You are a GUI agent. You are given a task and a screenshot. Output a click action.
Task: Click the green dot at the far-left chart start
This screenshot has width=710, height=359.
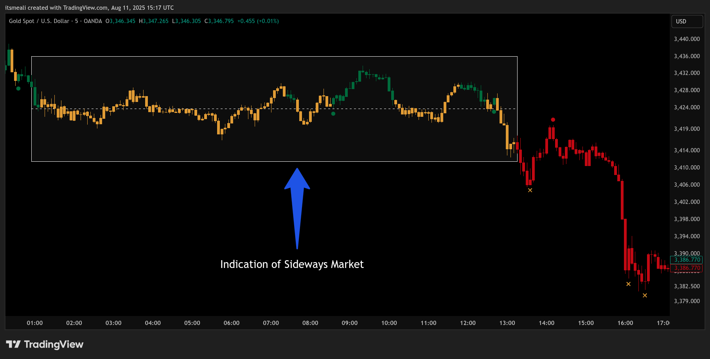[x=18, y=89]
